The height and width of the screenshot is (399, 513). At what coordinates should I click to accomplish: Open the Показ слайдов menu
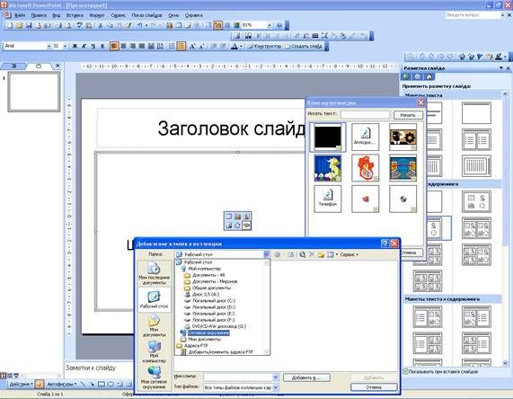tap(146, 15)
